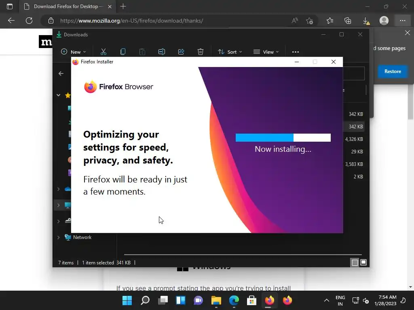Click the 3,583 KB file size entry
The image size is (414, 310).
pyautogui.click(x=354, y=164)
